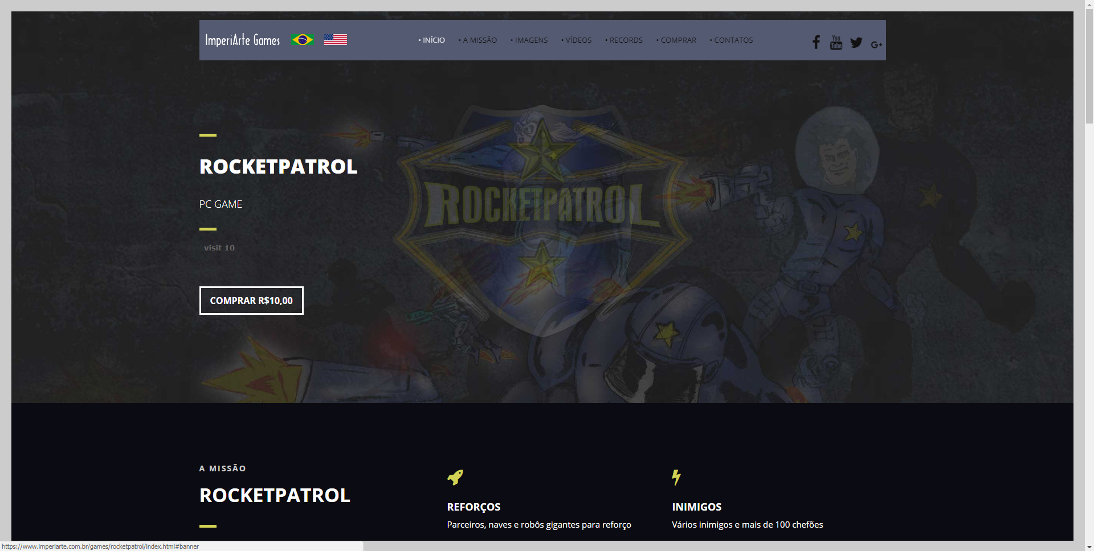The image size is (1094, 551).
Task: Click the REFORÇOS heading
Action: click(x=473, y=507)
